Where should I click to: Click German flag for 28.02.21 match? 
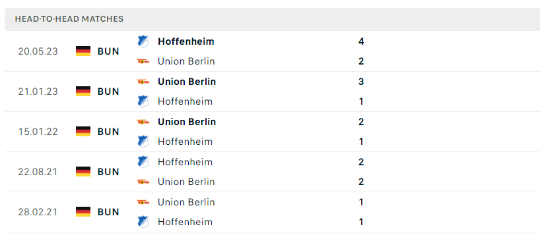click(x=83, y=211)
